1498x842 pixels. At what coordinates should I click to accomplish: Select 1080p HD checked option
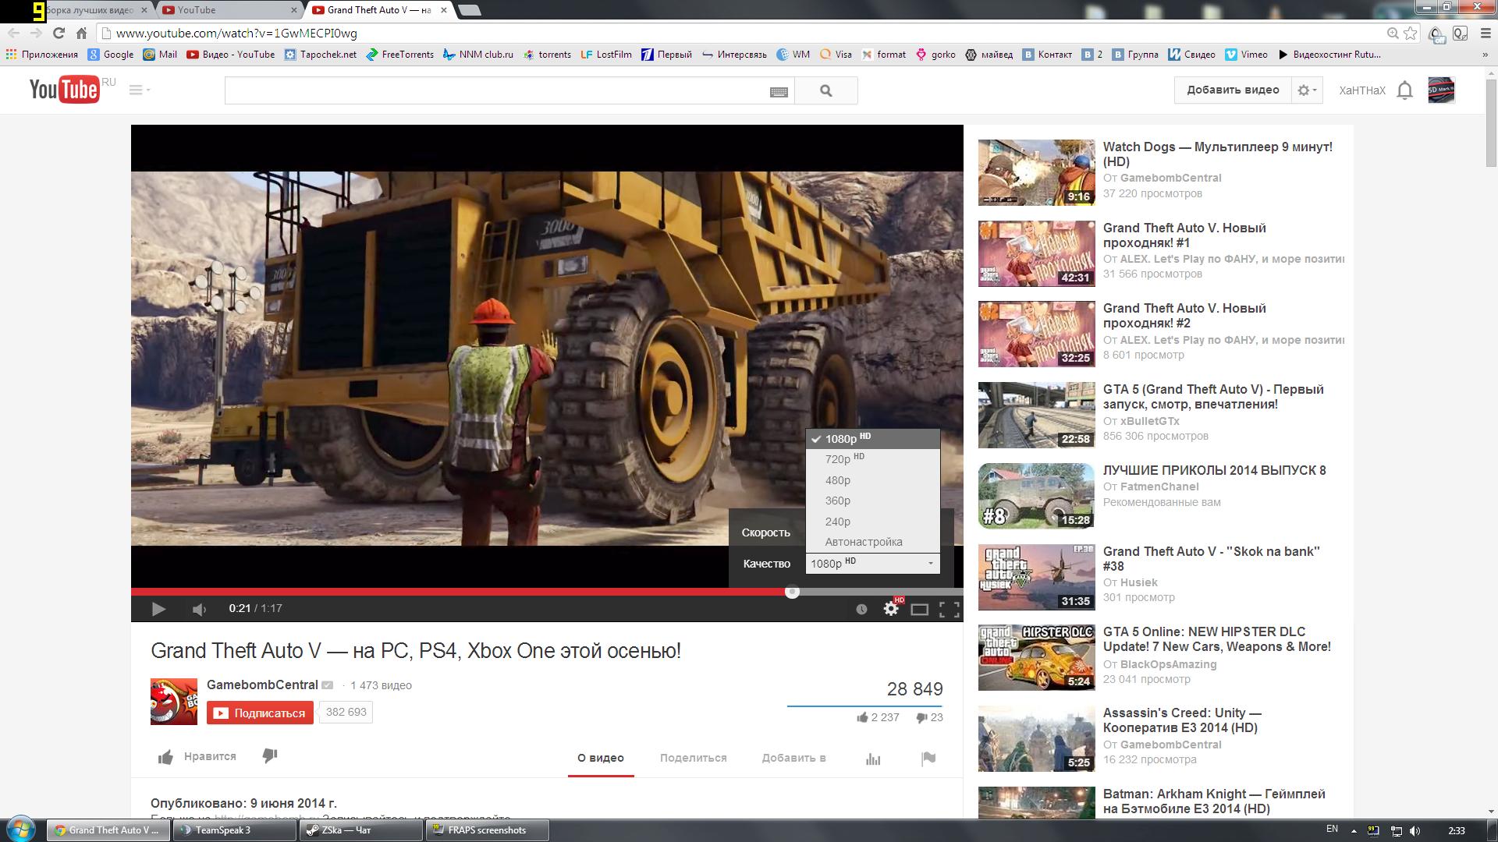tap(872, 439)
